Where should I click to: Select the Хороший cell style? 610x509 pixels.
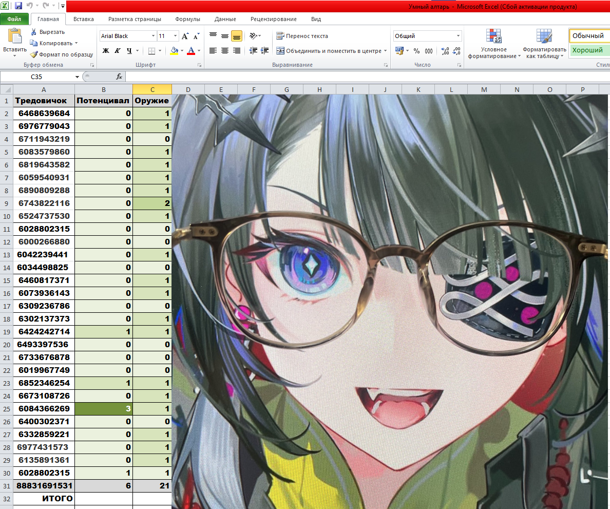(x=589, y=50)
